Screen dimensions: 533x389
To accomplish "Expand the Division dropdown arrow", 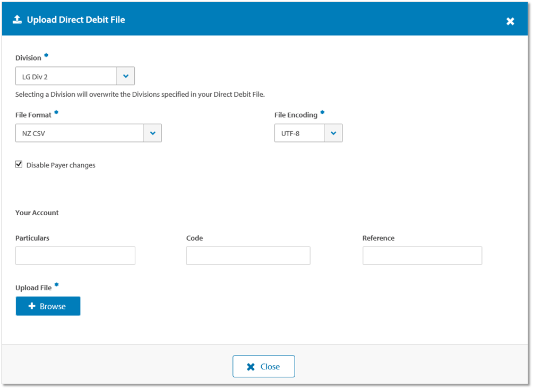I will click(x=126, y=77).
